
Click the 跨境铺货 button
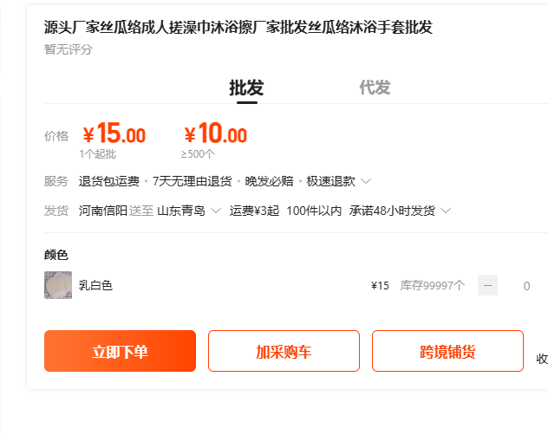(447, 351)
